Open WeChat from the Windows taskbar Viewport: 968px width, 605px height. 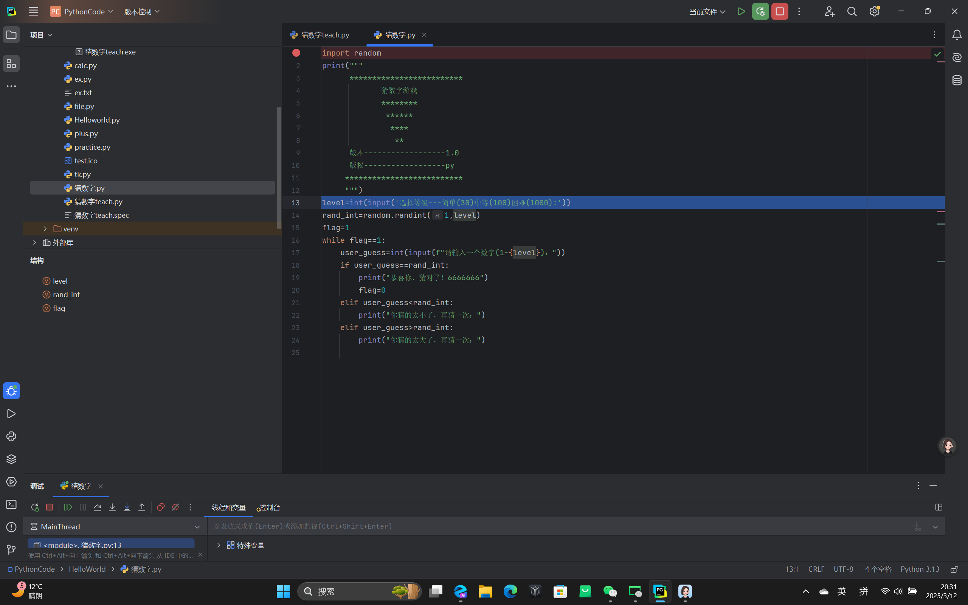610,591
